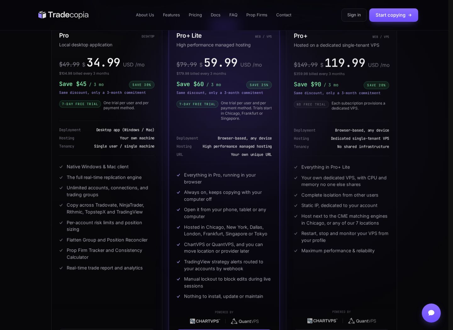Open the Pricing nav link
Viewport: 453px width, 330px height.
[195, 15]
